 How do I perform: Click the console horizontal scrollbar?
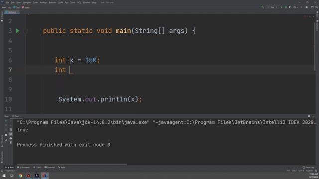[72, 165]
